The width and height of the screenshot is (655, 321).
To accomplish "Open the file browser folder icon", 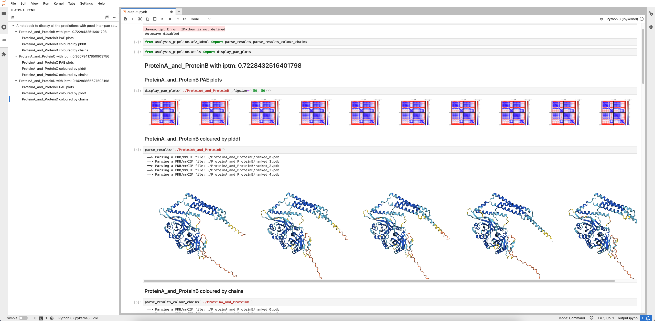I will point(4,14).
